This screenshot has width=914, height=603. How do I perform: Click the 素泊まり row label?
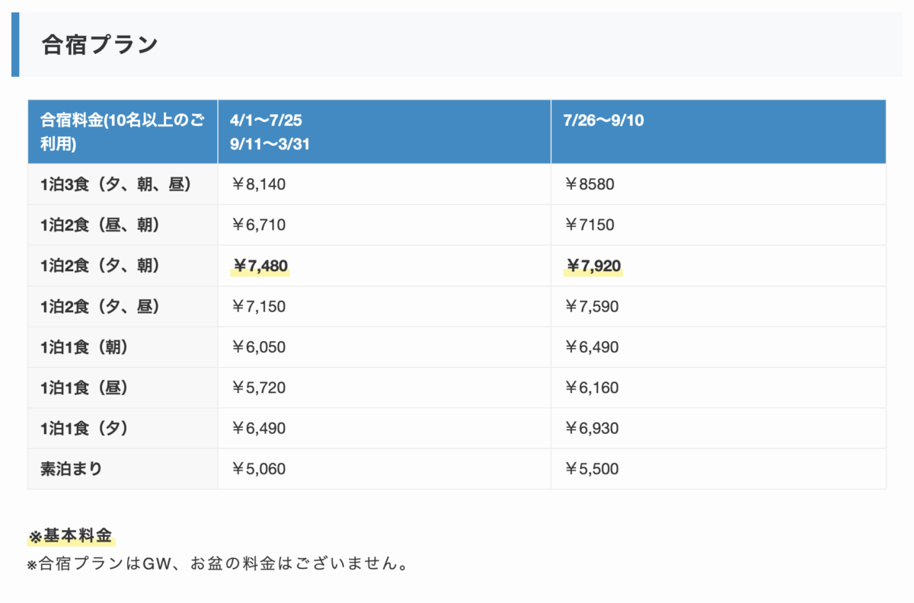(71, 469)
